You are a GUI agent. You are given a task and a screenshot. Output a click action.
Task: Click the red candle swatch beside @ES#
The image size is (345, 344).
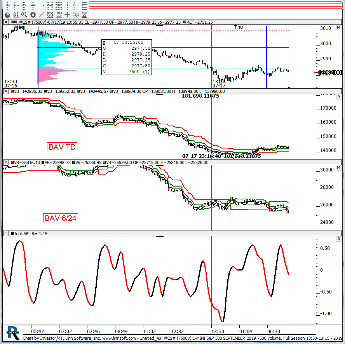[16, 22]
